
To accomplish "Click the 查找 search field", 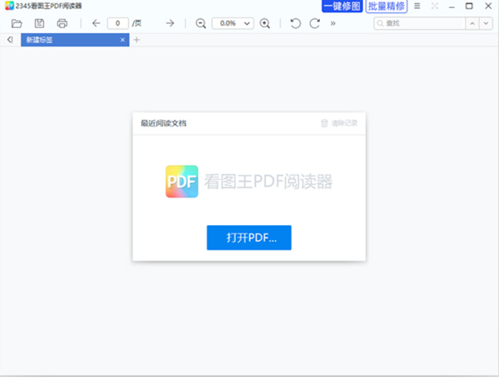I will 420,24.
